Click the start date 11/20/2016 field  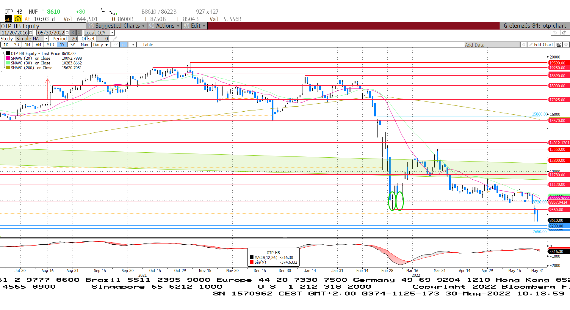click(x=15, y=33)
